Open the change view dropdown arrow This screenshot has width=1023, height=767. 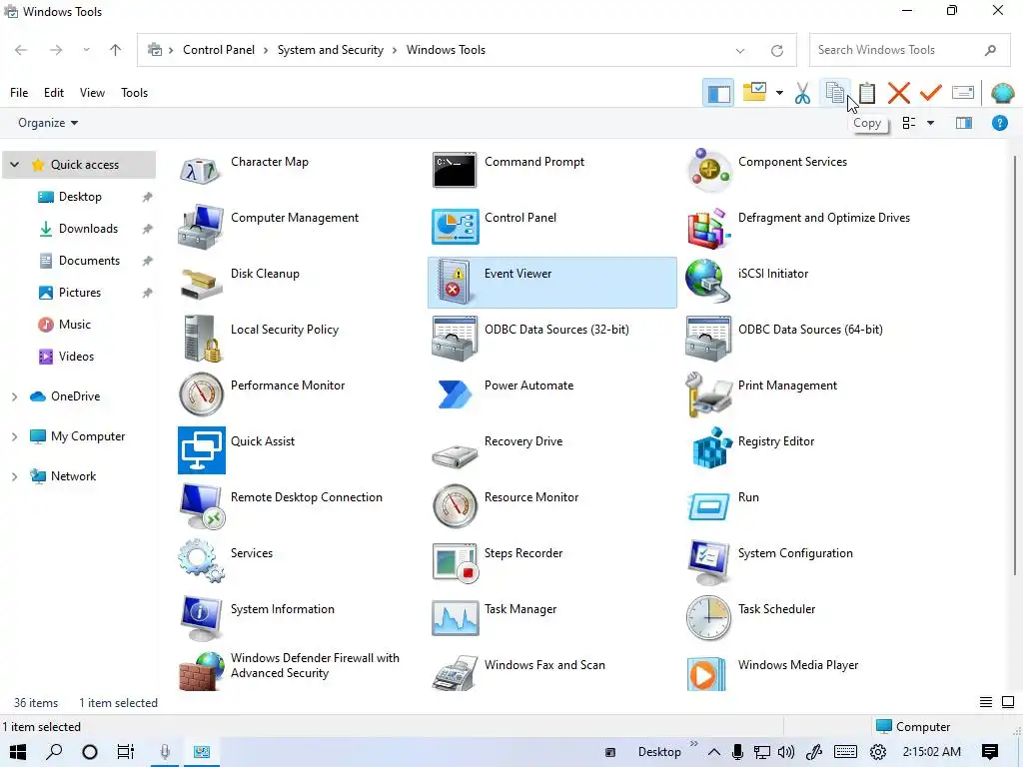[930, 123]
